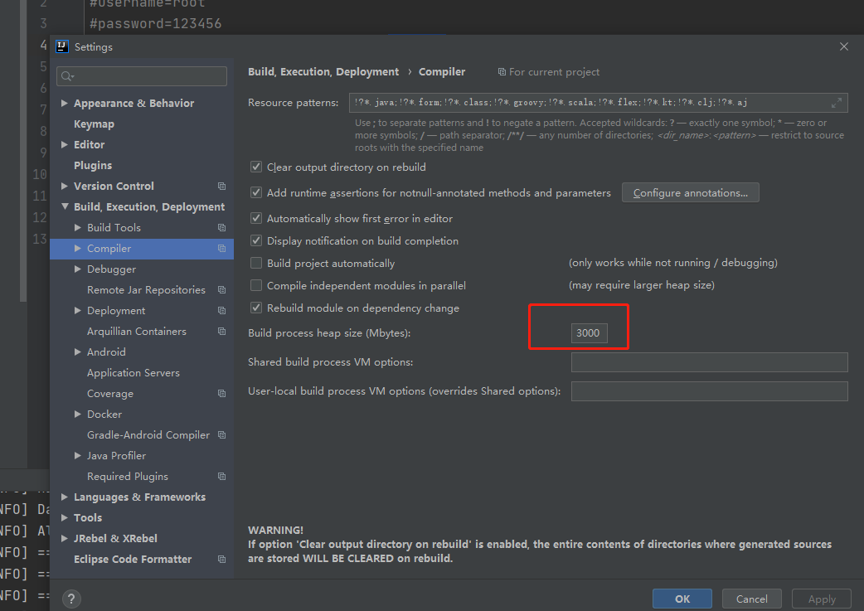Image resolution: width=864 pixels, height=611 pixels.
Task: Click Build, Execution, Deployment breadcrumb
Action: 323,71
